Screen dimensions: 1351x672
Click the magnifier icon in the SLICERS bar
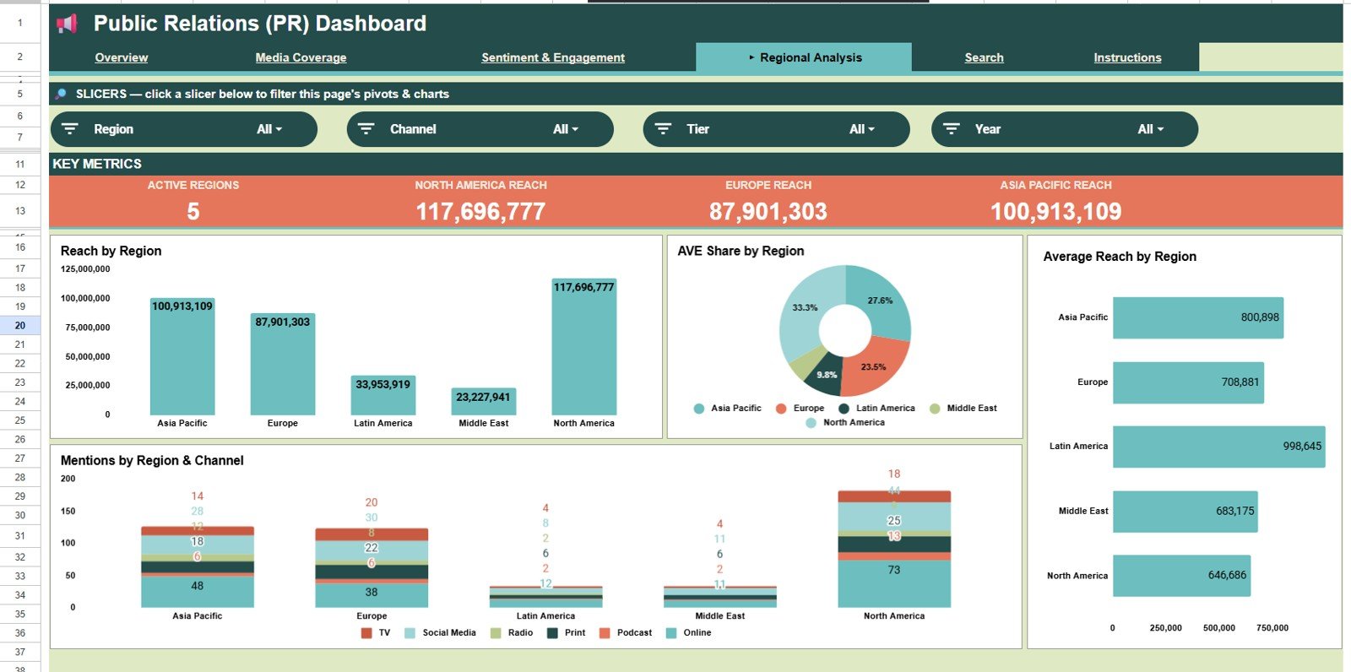point(61,94)
